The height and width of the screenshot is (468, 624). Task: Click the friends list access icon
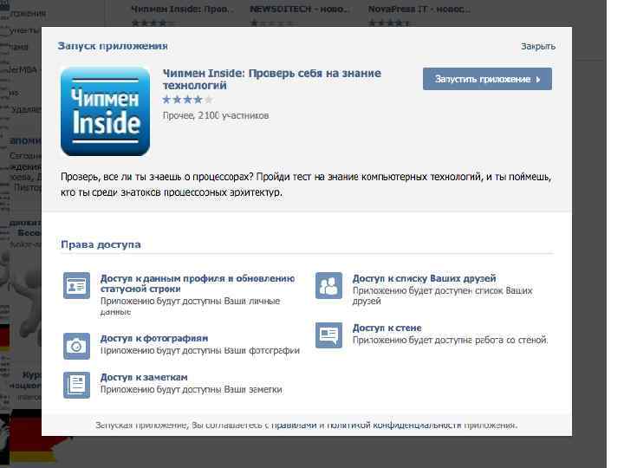tap(328, 285)
